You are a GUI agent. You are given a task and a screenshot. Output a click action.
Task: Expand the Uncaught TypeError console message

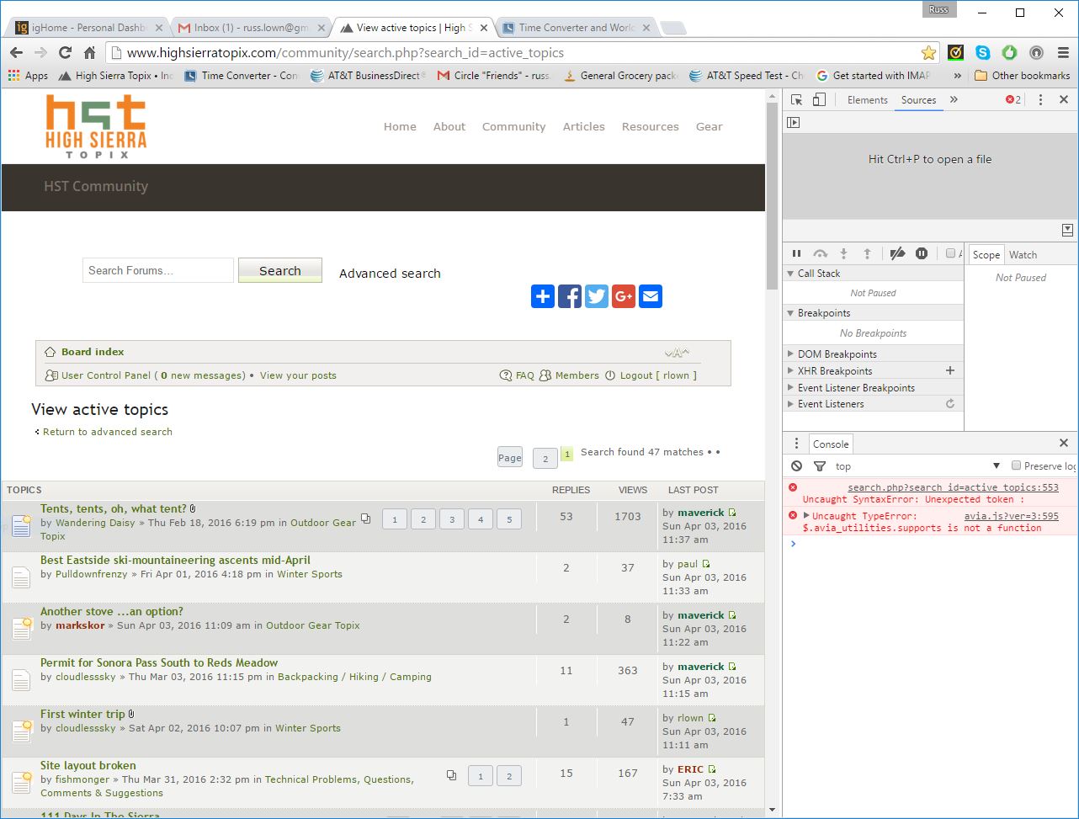(x=807, y=516)
